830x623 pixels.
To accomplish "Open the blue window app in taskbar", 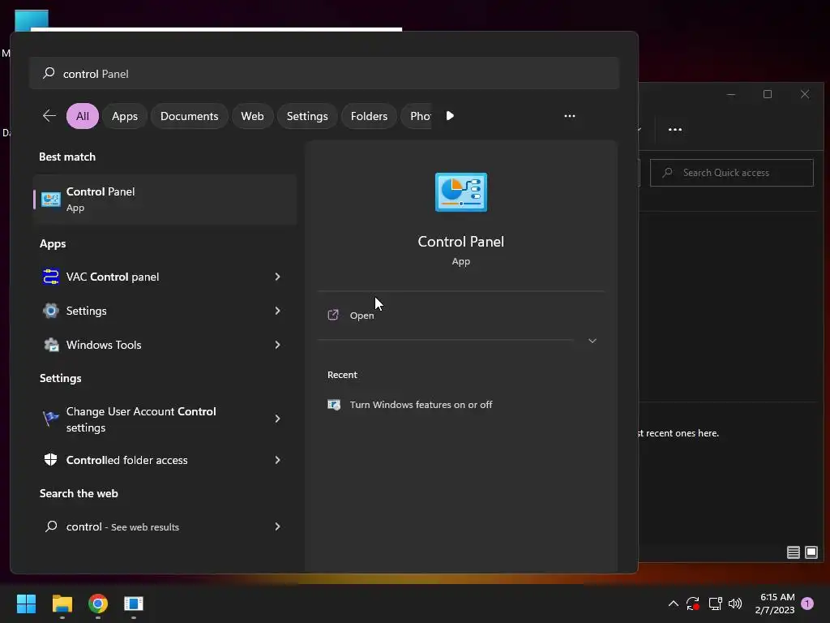I will [x=134, y=604].
